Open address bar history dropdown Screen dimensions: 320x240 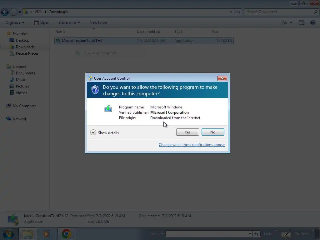231,12
